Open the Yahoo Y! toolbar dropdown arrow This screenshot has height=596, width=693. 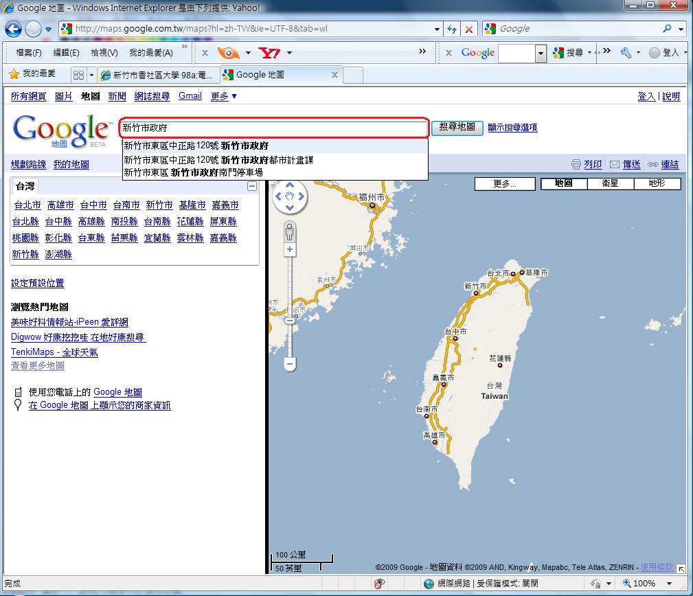289,53
